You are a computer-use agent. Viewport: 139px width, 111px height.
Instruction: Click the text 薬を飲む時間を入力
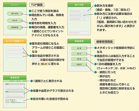(x=44, y=23)
